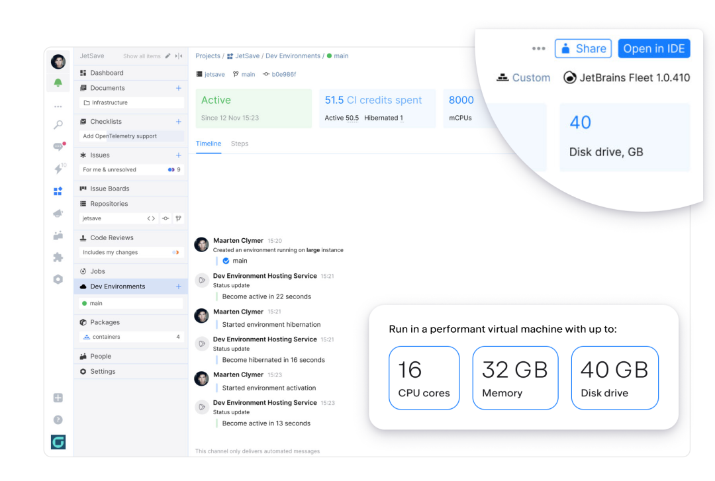Open commit b0e986f link
715x481 pixels.
(283, 74)
